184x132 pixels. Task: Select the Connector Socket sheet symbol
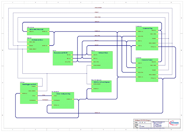[x=147, y=70]
